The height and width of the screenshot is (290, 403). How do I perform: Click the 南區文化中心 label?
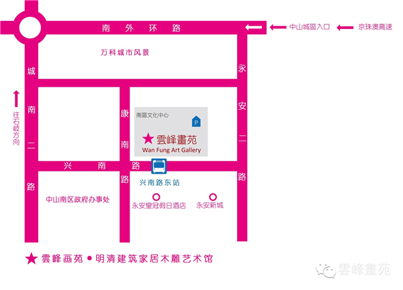point(152,115)
